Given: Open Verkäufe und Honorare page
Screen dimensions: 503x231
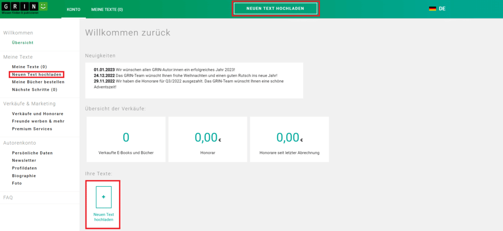Looking at the screenshot, I should [38, 113].
